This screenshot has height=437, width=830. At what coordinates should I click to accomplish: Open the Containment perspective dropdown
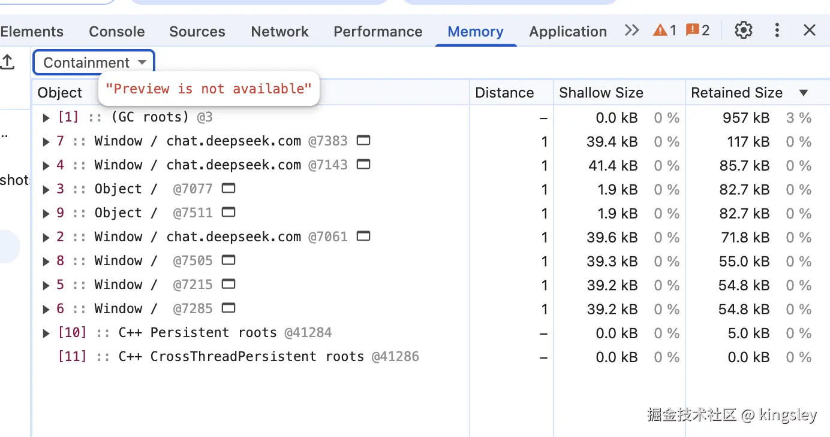tap(94, 63)
